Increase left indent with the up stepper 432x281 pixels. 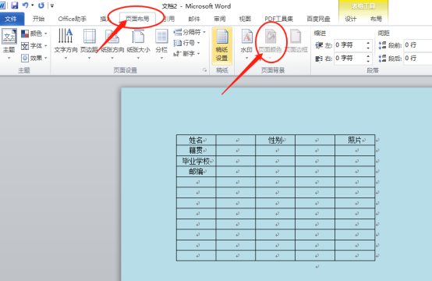coord(368,42)
